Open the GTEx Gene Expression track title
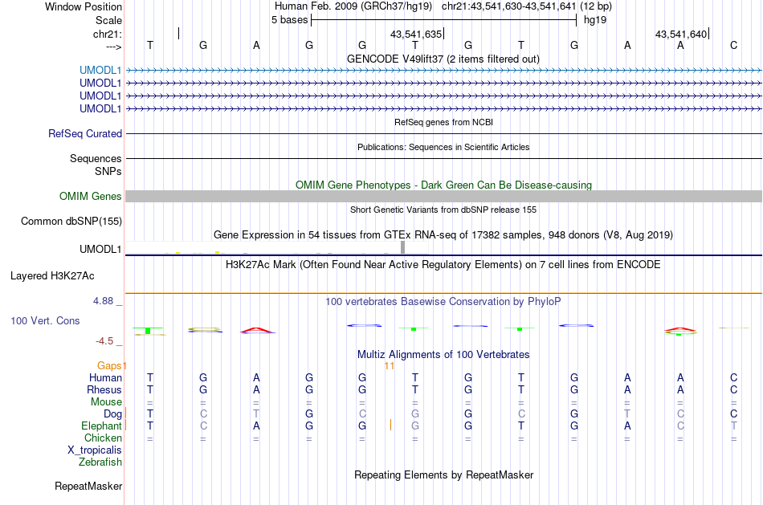Image resolution: width=763 pixels, height=505 pixels. coord(443,235)
